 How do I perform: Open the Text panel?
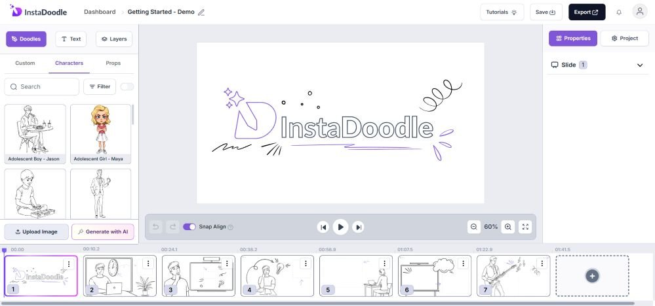[x=71, y=39]
